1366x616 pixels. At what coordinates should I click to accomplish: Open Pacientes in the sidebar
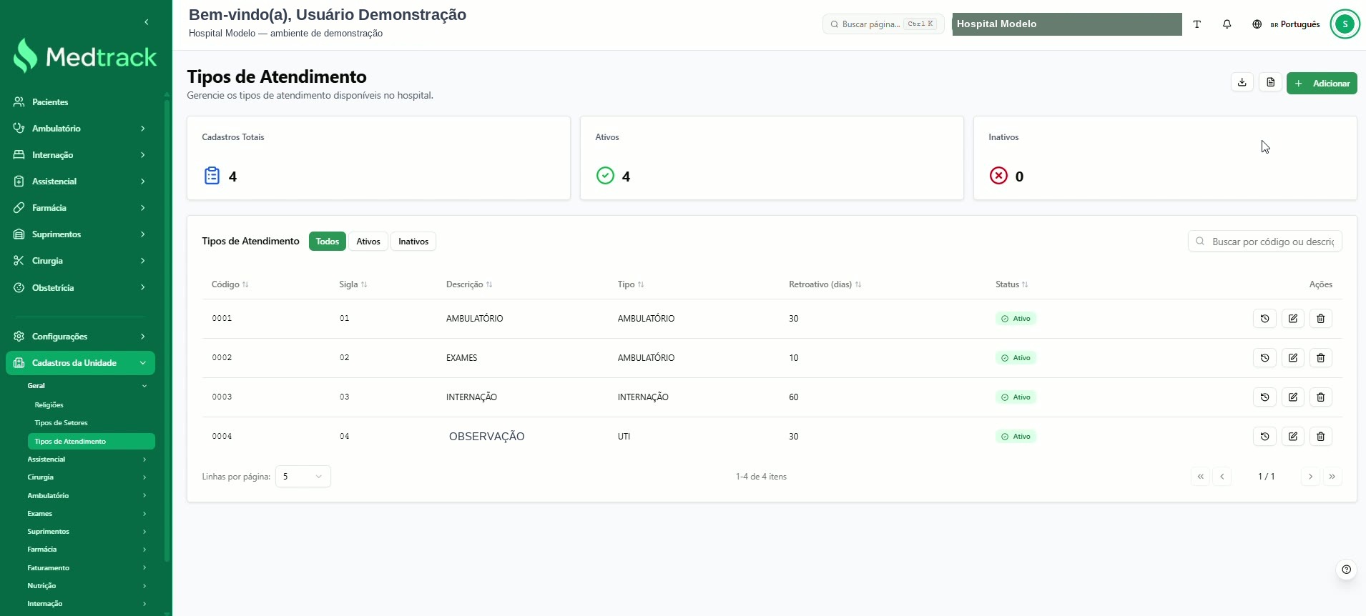[80, 102]
